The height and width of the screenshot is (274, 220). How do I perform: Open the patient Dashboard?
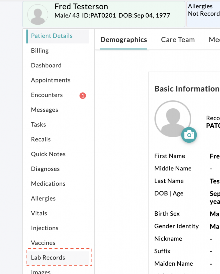46,65
